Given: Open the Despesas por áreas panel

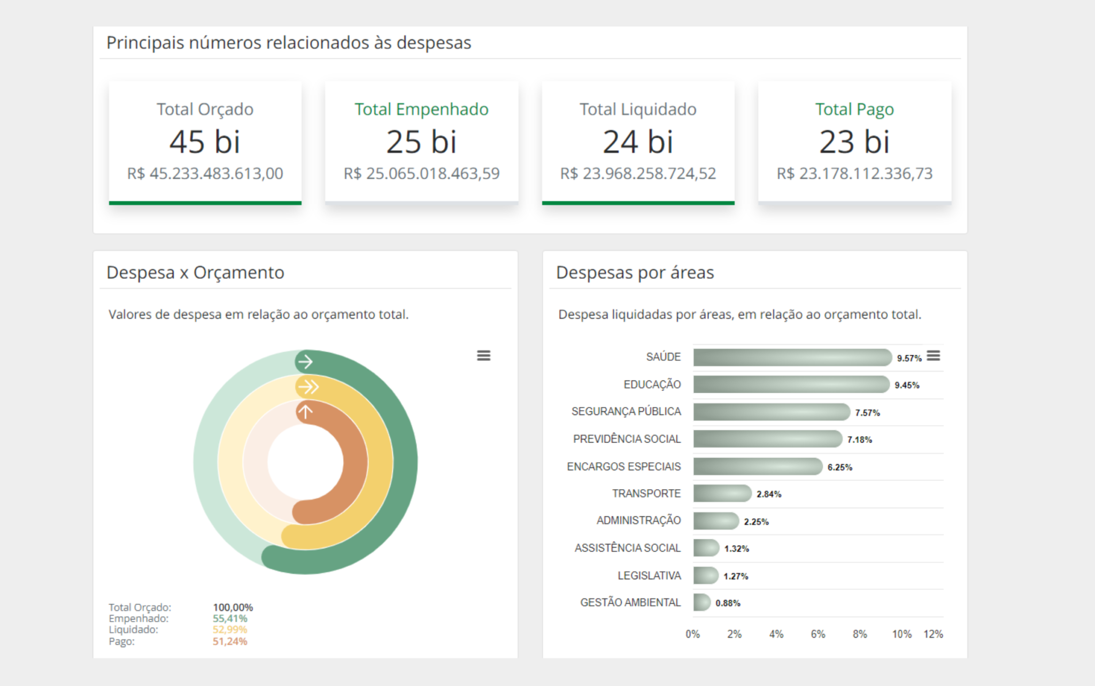Looking at the screenshot, I should (634, 272).
